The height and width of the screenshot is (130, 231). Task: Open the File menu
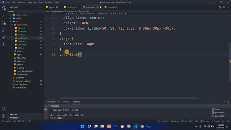[8, 3]
